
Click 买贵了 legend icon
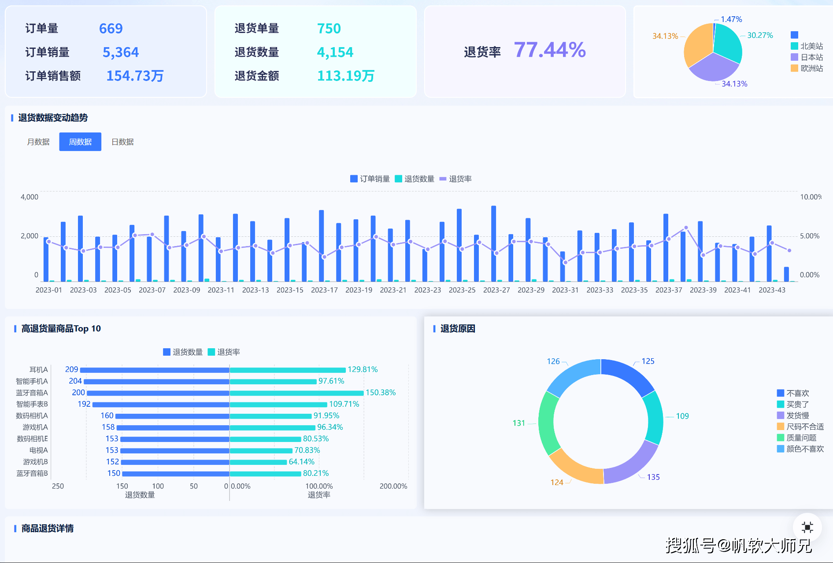[781, 404]
